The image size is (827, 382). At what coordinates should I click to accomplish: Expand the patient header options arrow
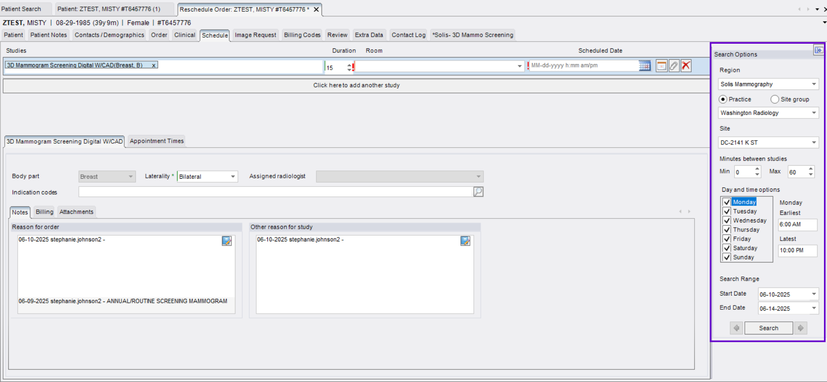824,22
